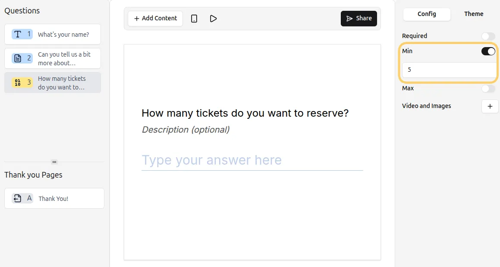500x267 pixels.
Task: Click the paper plane icon in Share
Action: (349, 19)
